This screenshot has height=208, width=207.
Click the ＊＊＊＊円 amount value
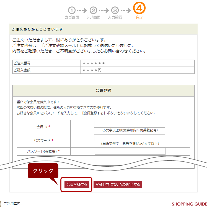point(92,70)
